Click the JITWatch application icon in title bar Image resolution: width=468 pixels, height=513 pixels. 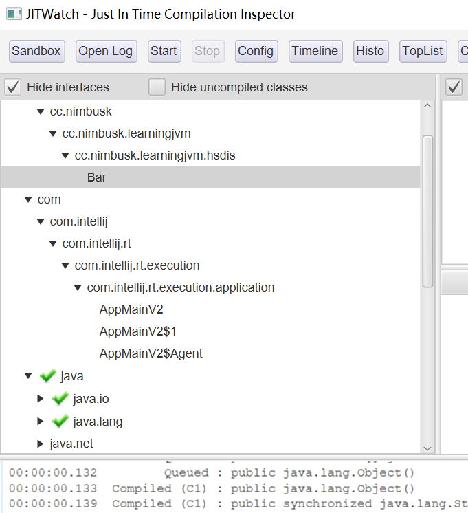click(x=13, y=14)
